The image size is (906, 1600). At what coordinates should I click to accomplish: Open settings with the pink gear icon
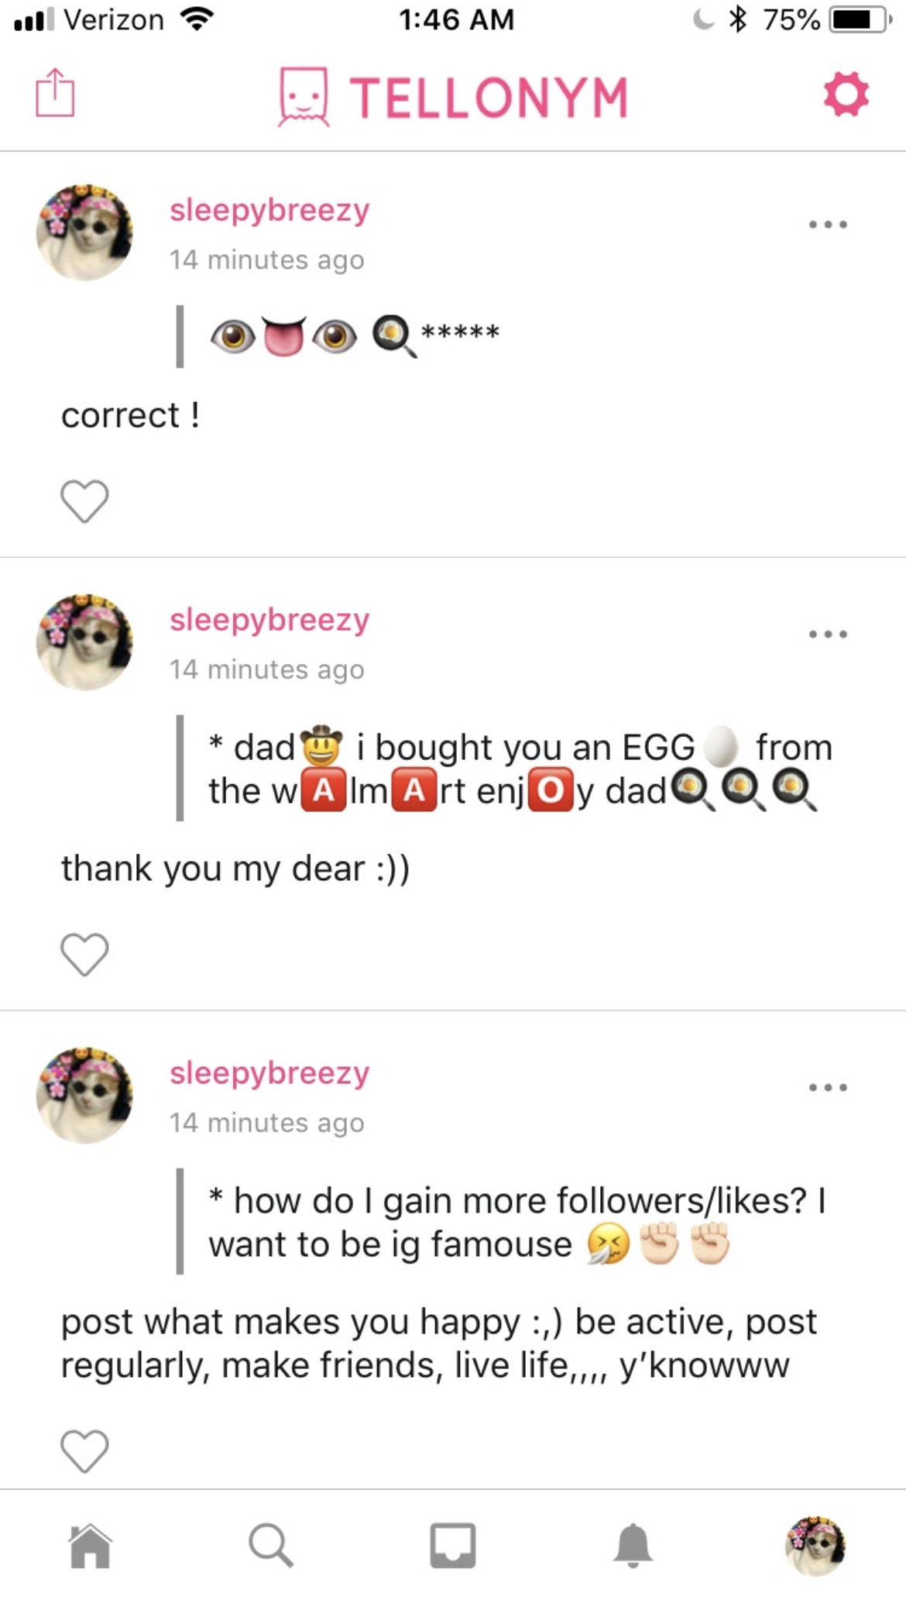click(846, 95)
